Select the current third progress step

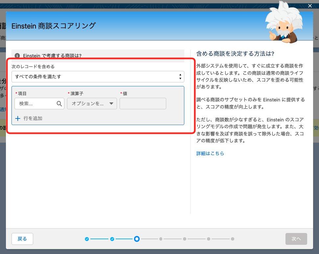point(137,239)
